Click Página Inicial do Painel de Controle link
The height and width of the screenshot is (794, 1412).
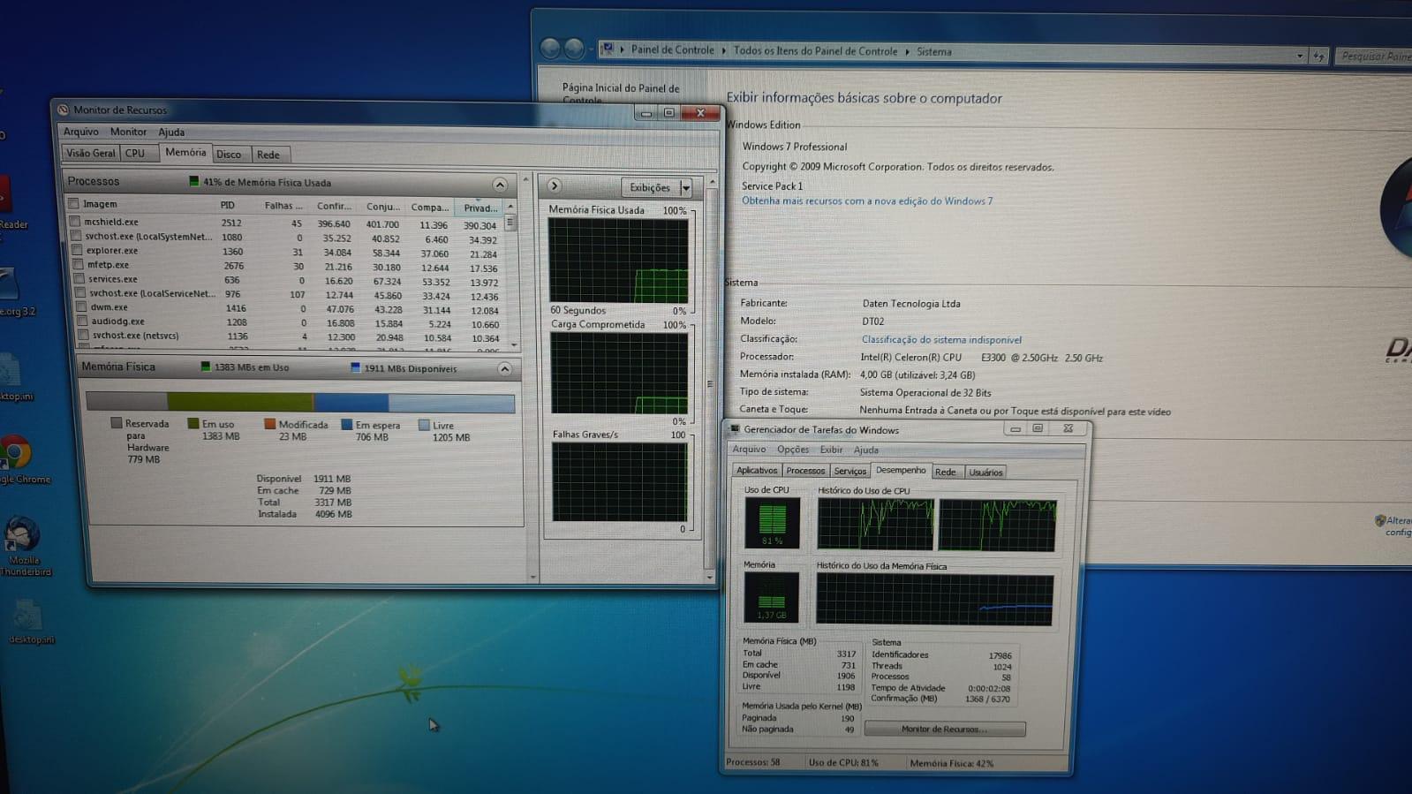(x=621, y=94)
